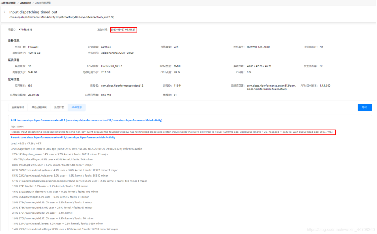
Task: Click the allocated heap value 26.50 MB
Action: click(34, 95)
